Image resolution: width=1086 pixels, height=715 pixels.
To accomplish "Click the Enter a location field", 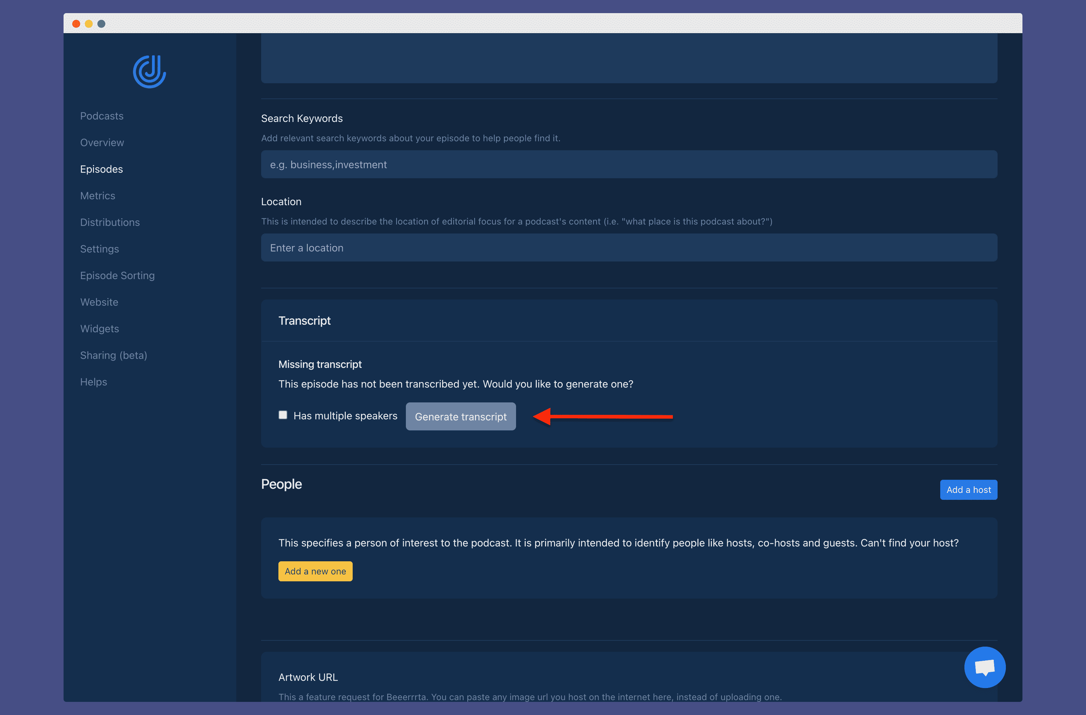I will coord(628,248).
